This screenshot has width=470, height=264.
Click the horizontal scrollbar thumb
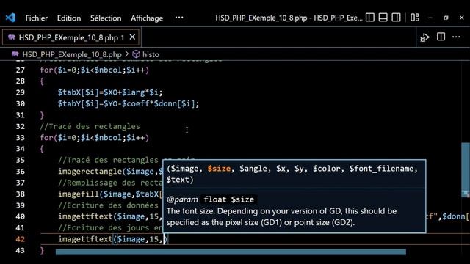231,252
